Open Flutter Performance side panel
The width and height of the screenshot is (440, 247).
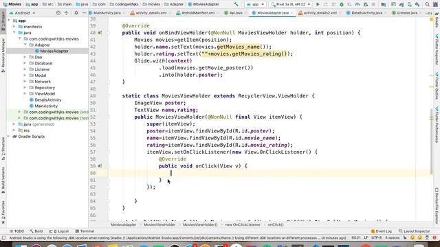437,125
